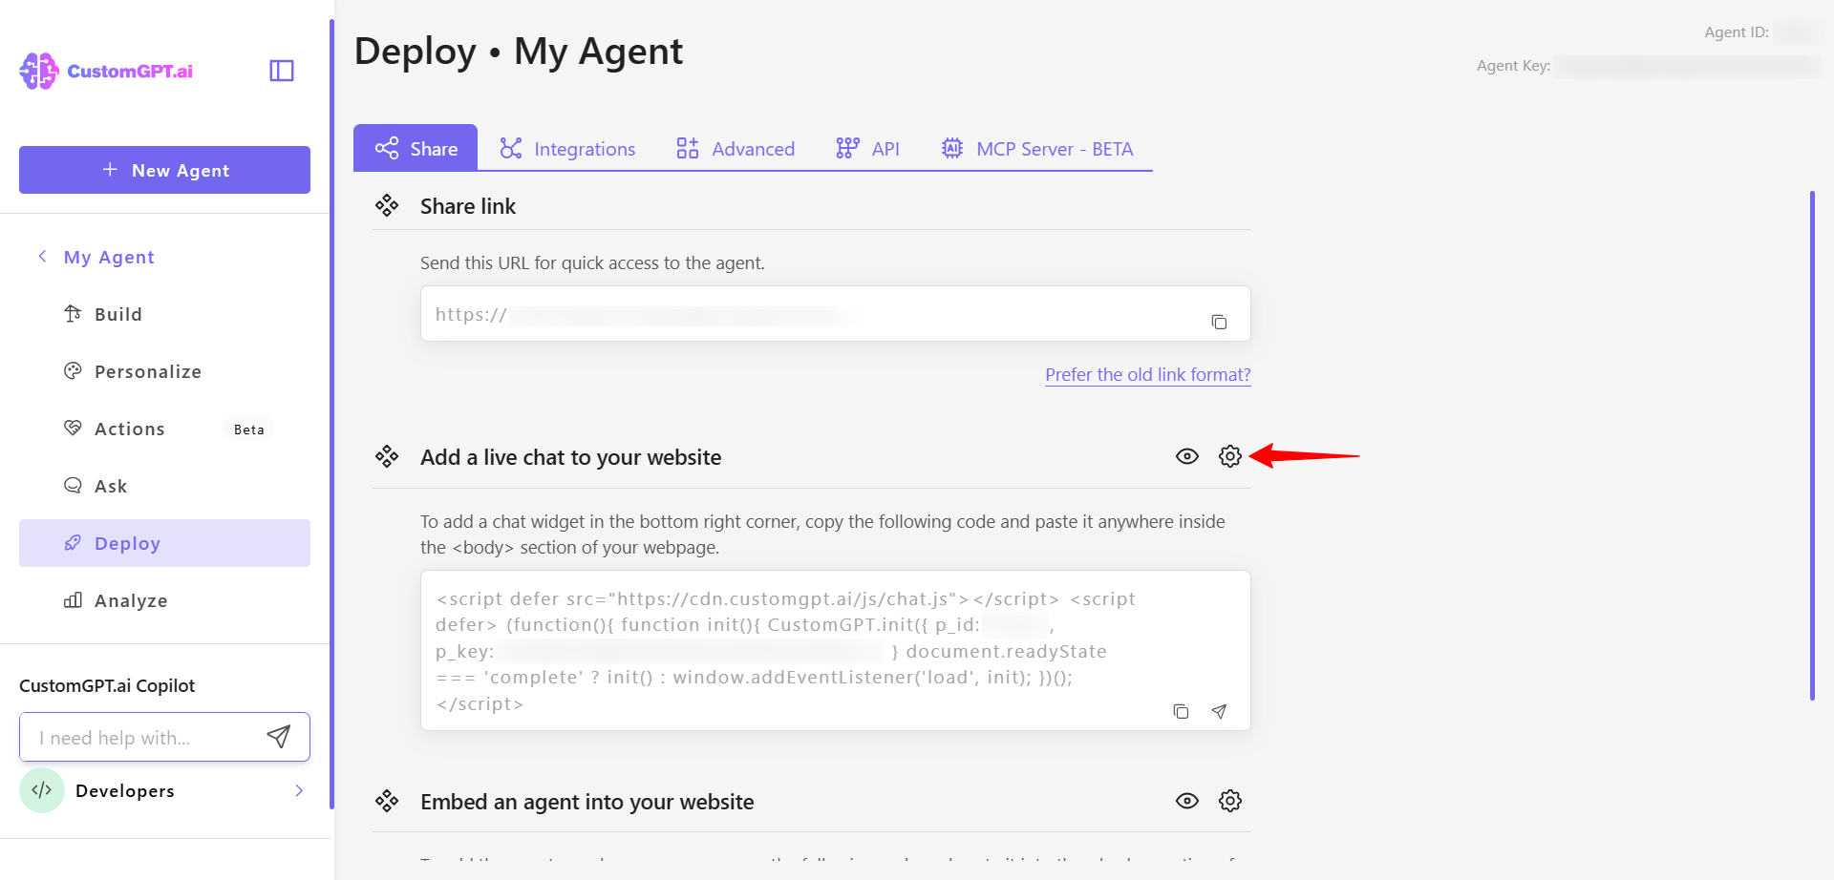Click the Actions icon in the sidebar
Screen dimensions: 1834x880
point(73,428)
